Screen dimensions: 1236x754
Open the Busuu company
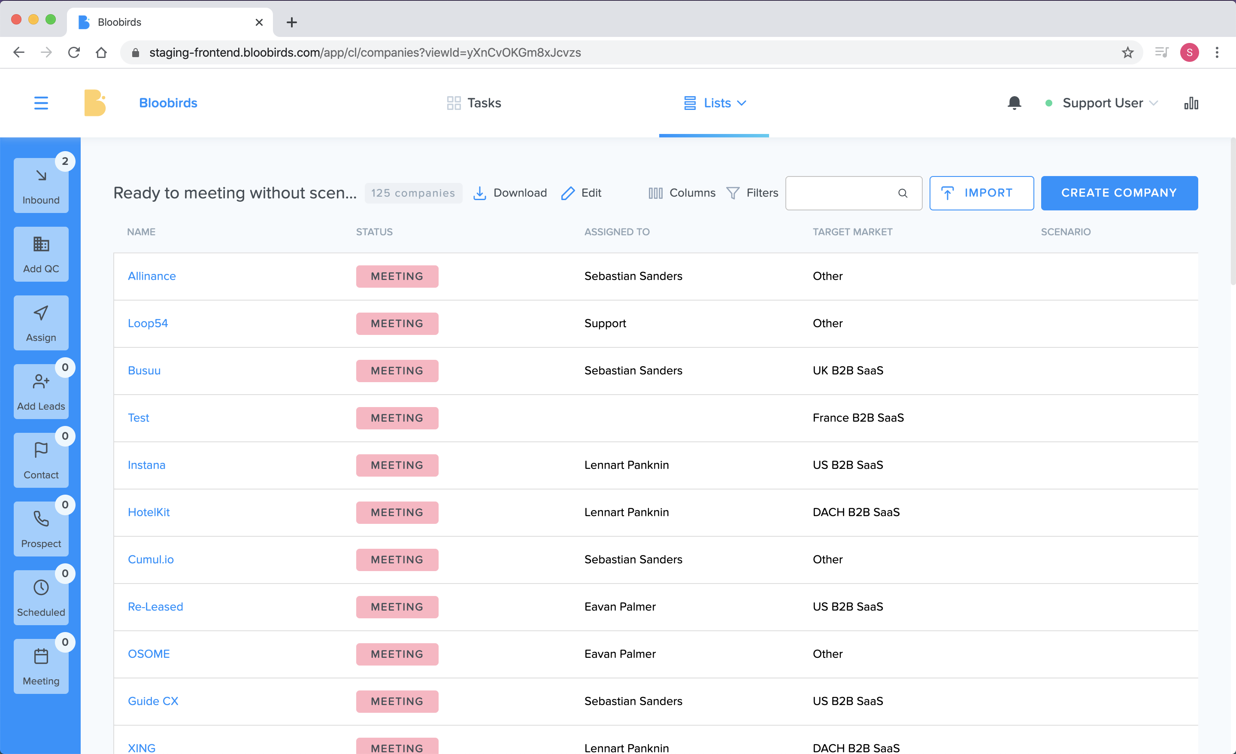(x=144, y=371)
